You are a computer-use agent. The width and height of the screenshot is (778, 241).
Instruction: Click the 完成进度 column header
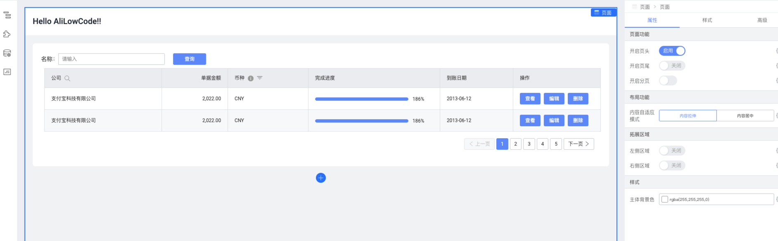click(374, 78)
